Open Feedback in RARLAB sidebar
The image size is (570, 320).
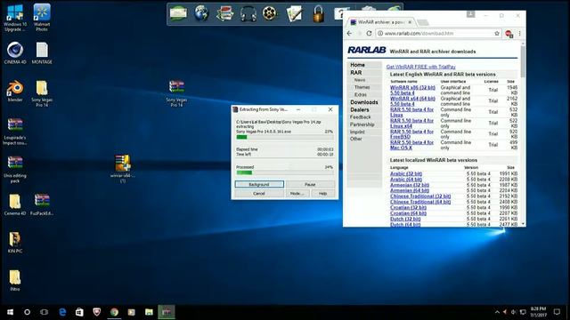[360, 116]
